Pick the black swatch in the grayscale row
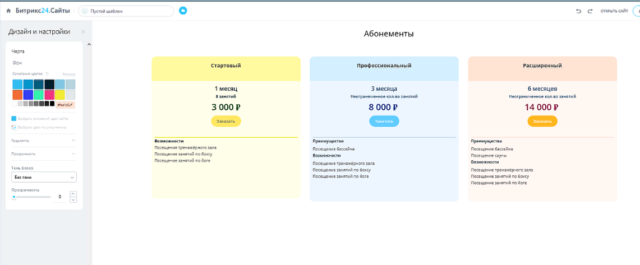This screenshot has height=265, width=640. (x=52, y=104)
